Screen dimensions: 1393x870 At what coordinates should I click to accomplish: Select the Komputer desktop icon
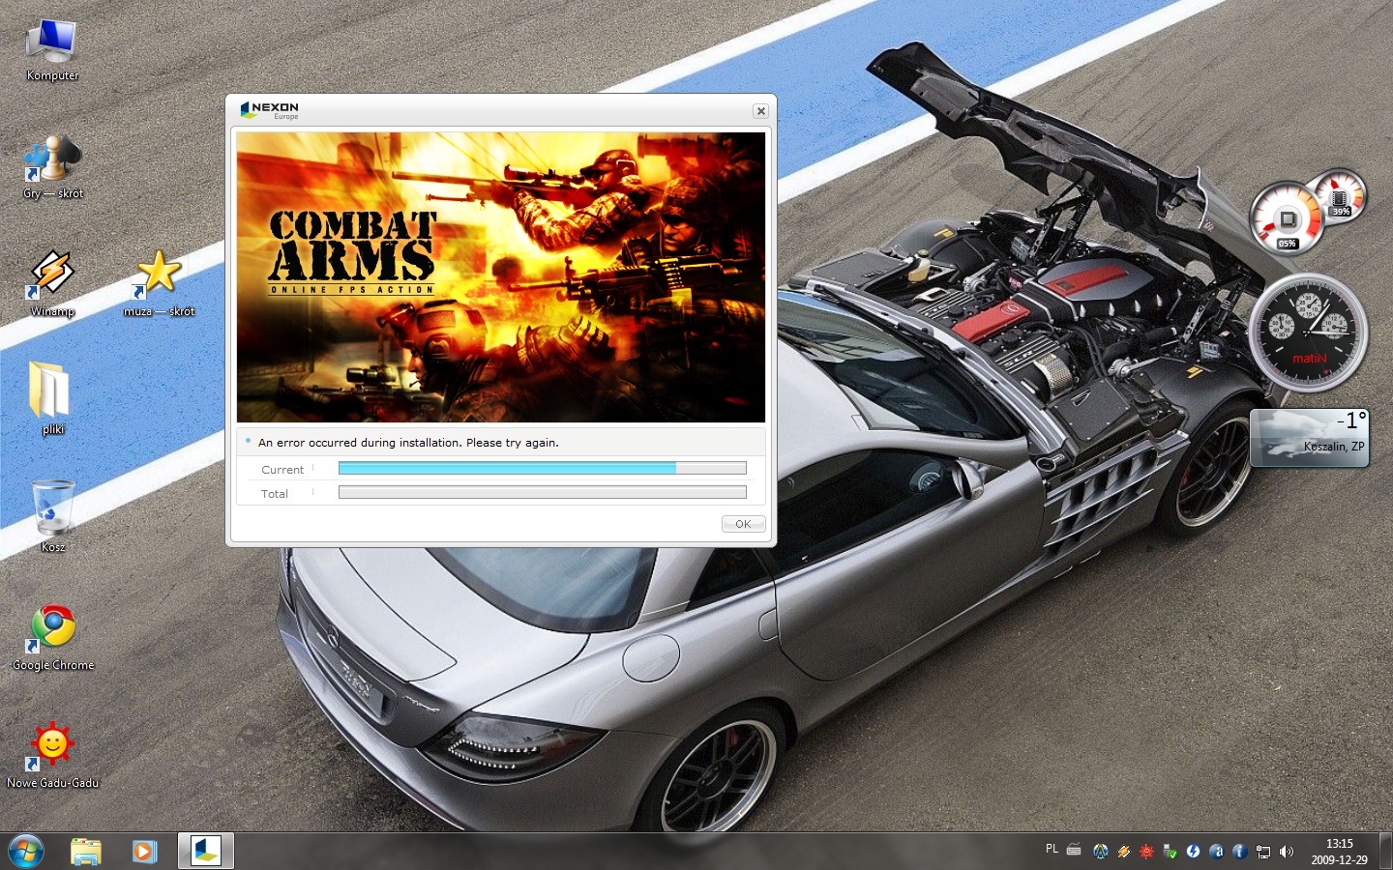point(52,50)
